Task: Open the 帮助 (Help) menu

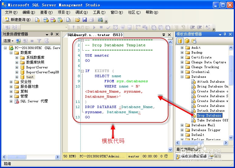Action: point(152,12)
